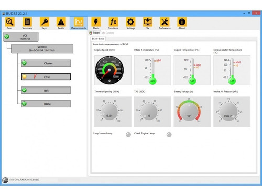Click the 'Battery Voltage (V)' label
Viewport: 262px width, 195px height.
click(183, 92)
